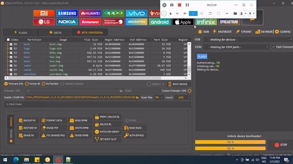Viewport: 293px width, 164px height.
Task: Switch to the Flash tab
Action: (21, 32)
